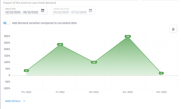Click the 15 data point on Monday
The width and height of the screenshot is (181, 109).
(x=161, y=73)
